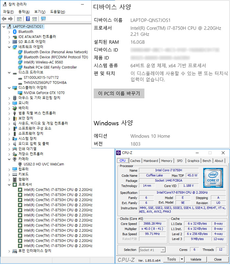Screen dimensions: 230x265
Task: Click the scan hardware changes monitor icon
Action: tap(43, 19)
